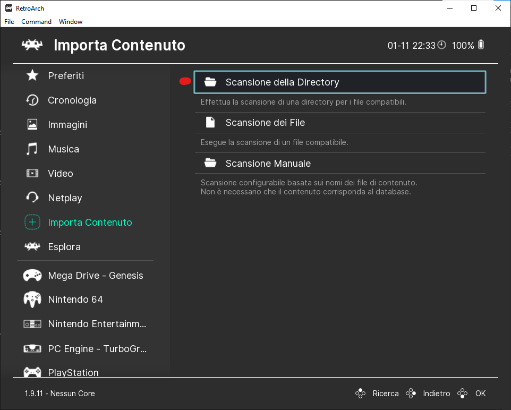The image size is (511, 410).
Task: Click the Ricerca button label
Action: click(386, 394)
